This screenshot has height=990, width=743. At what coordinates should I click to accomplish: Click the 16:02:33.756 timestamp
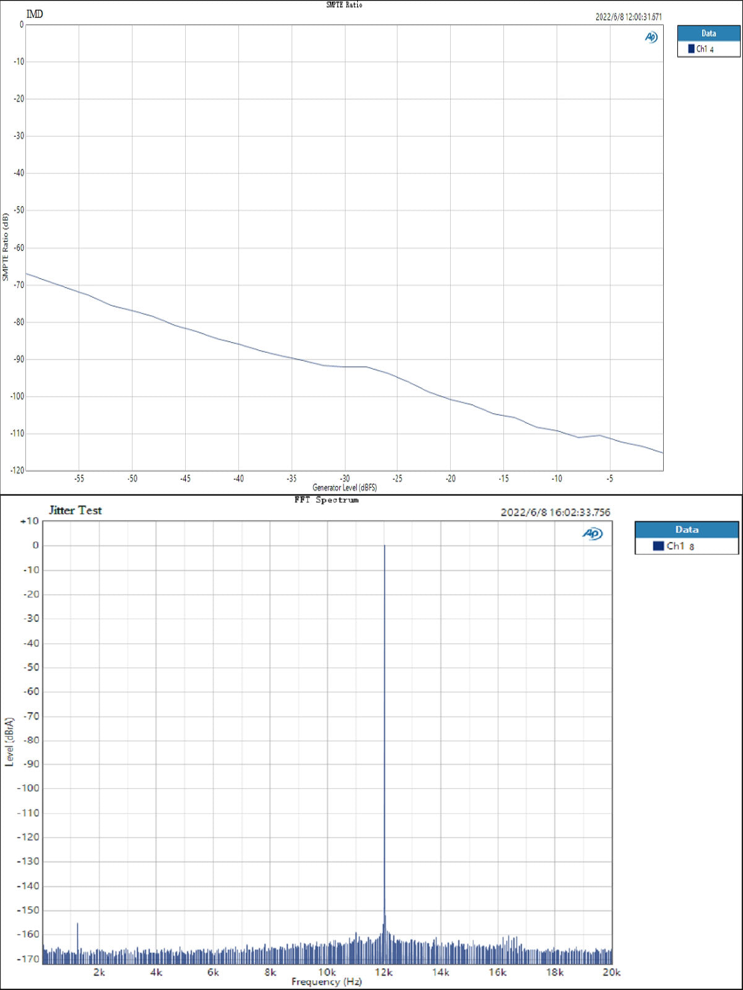[x=555, y=512]
